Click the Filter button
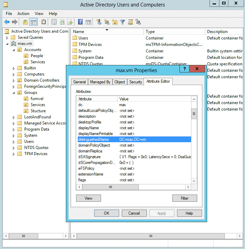Image resolution: width=245 pixels, height=249 pixels. (x=185, y=198)
